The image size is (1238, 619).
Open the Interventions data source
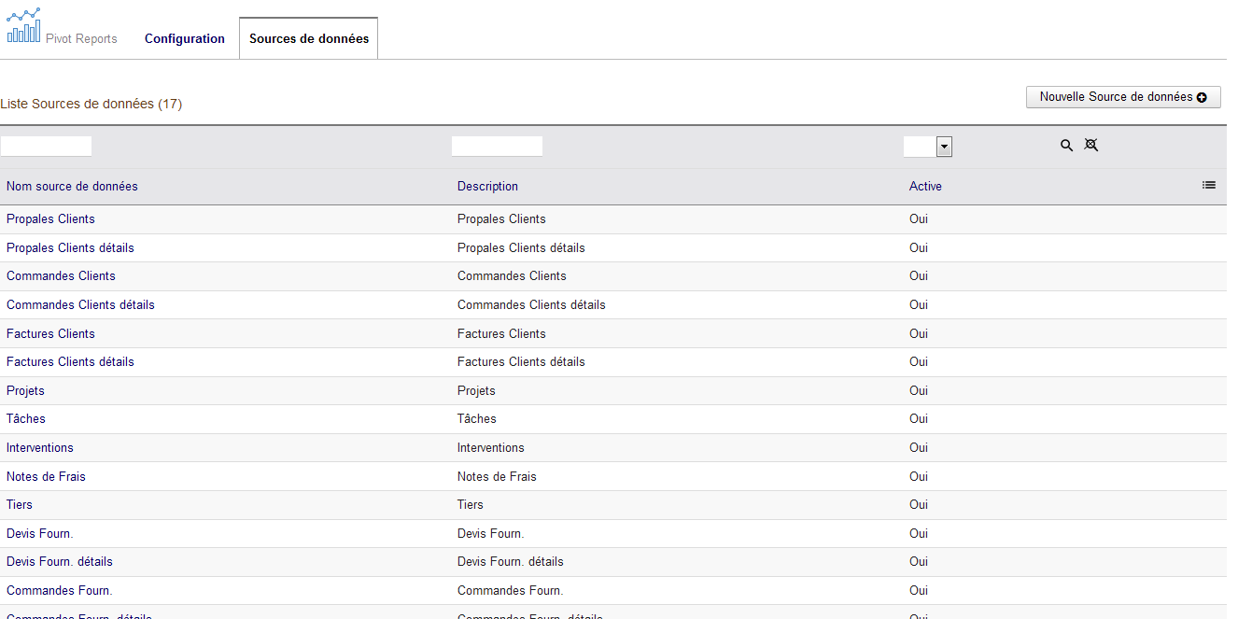click(40, 448)
